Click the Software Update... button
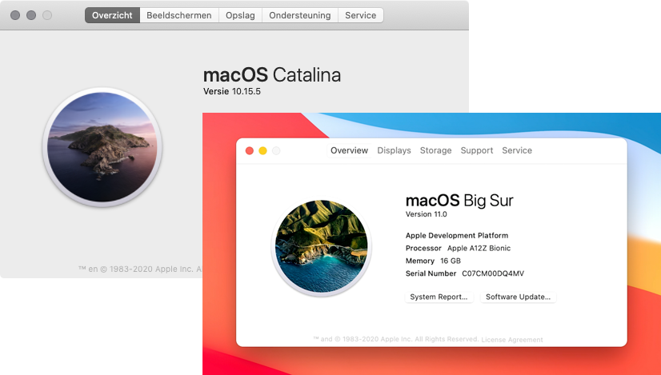This screenshot has height=375, width=661. pos(518,297)
